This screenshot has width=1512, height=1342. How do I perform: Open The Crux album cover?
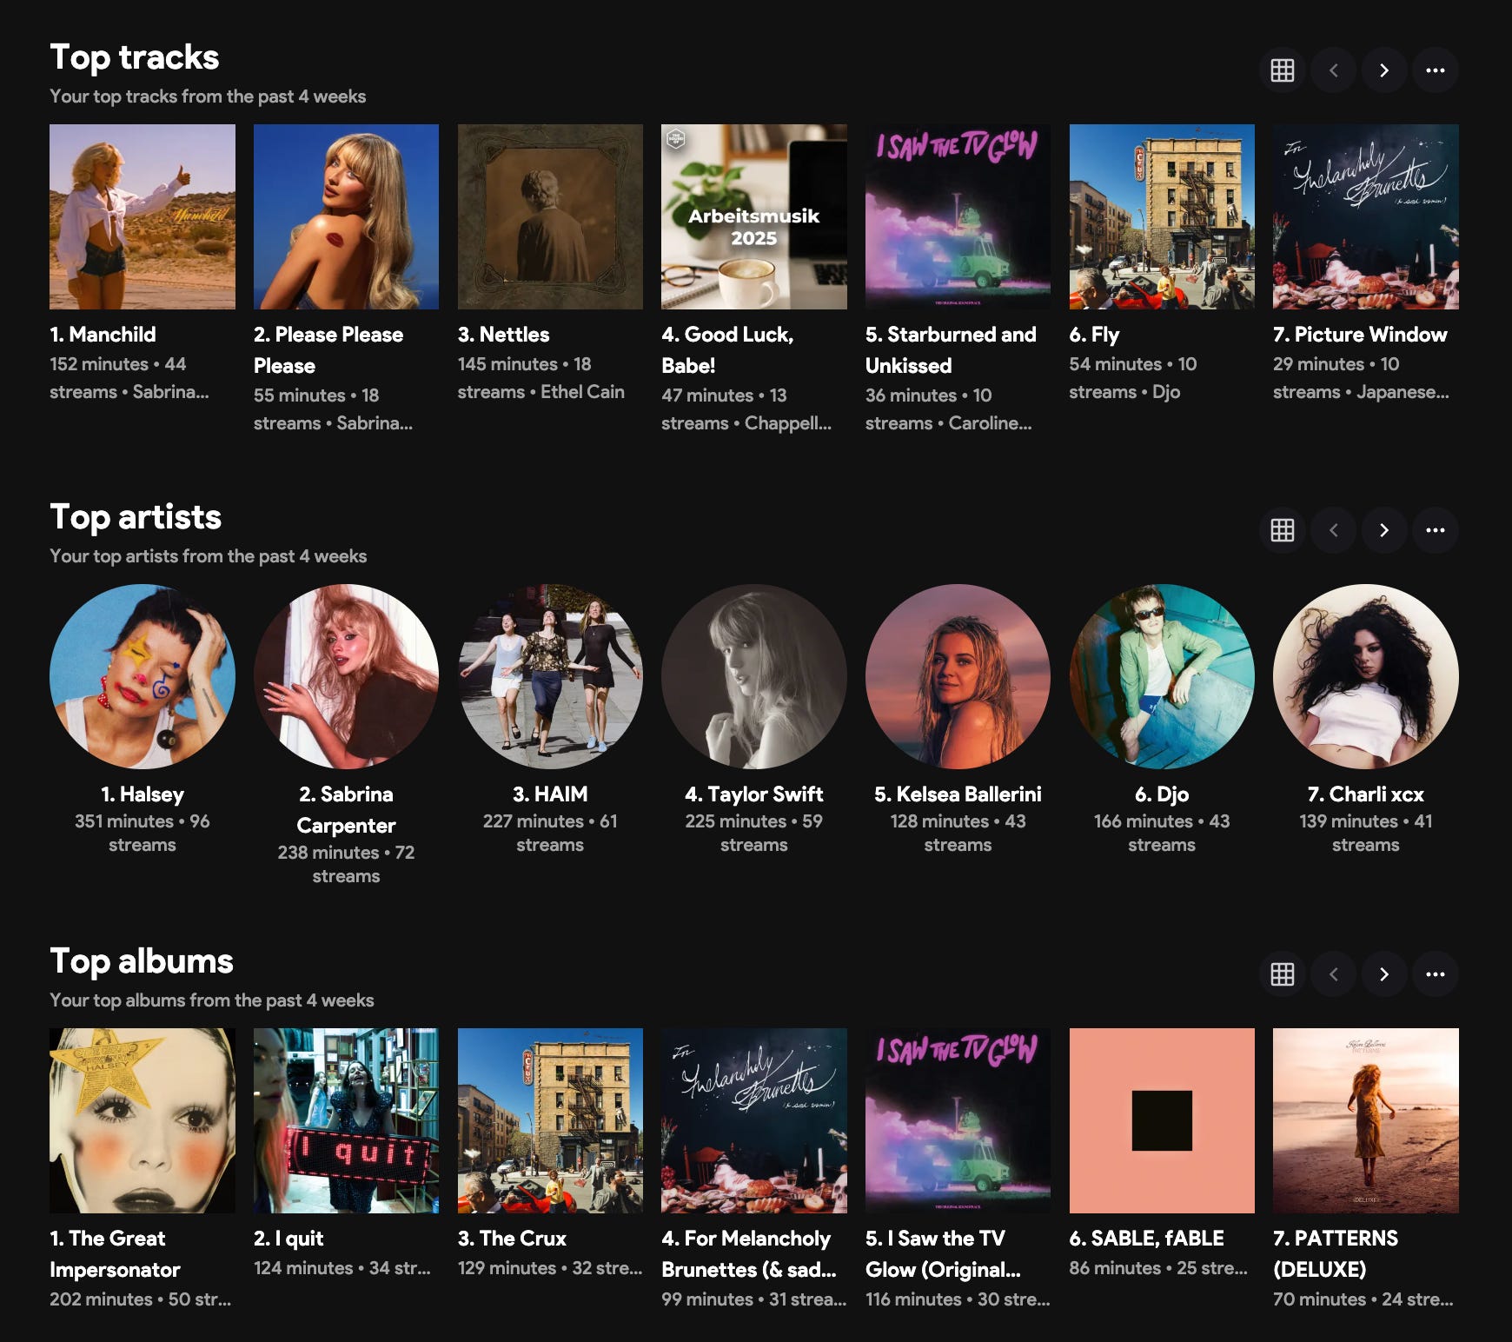click(550, 1120)
